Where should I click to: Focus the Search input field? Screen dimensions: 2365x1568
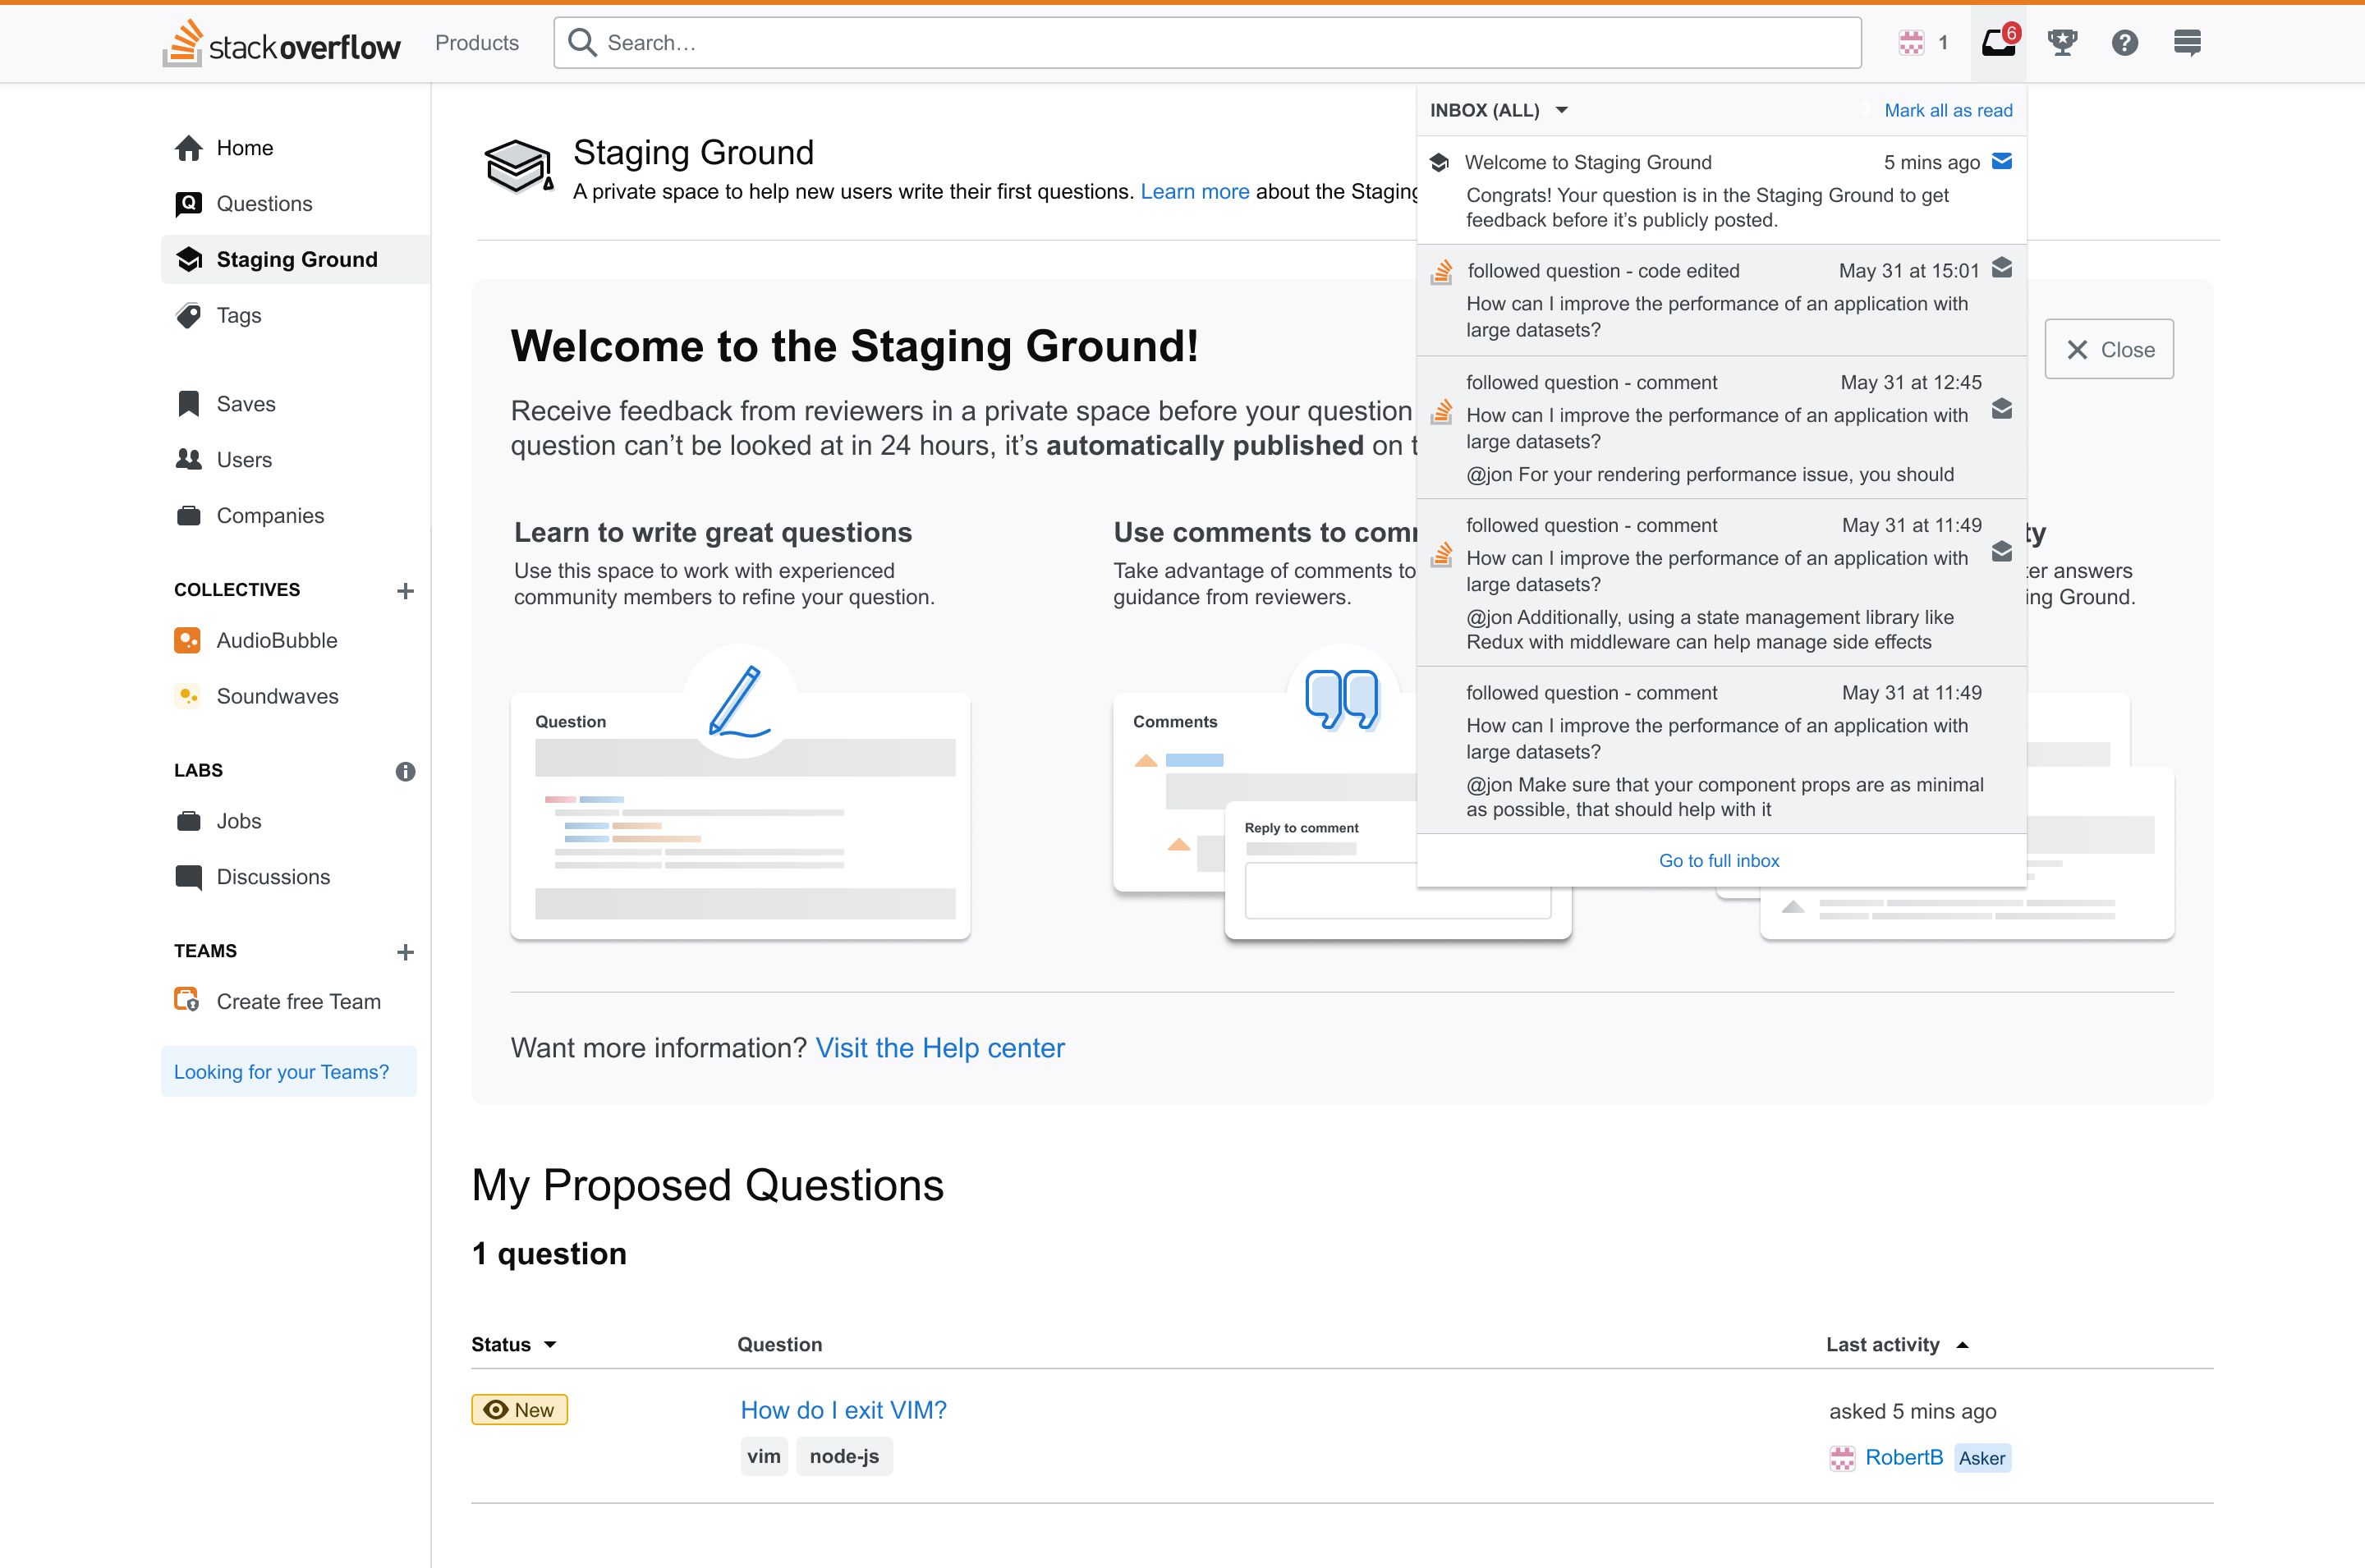[x=1207, y=43]
